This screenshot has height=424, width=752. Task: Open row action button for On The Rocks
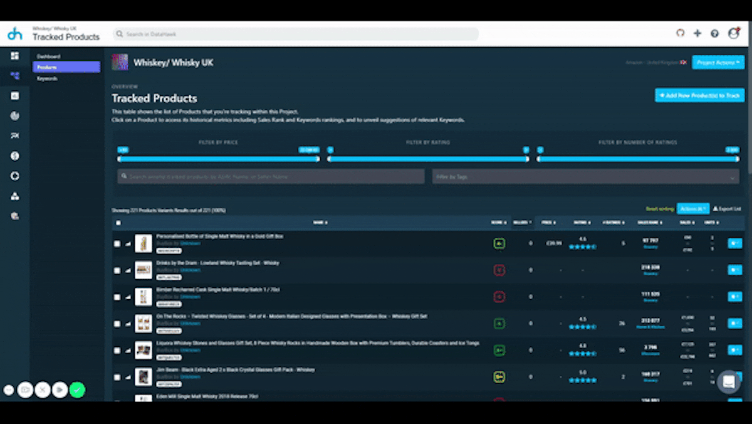click(735, 324)
